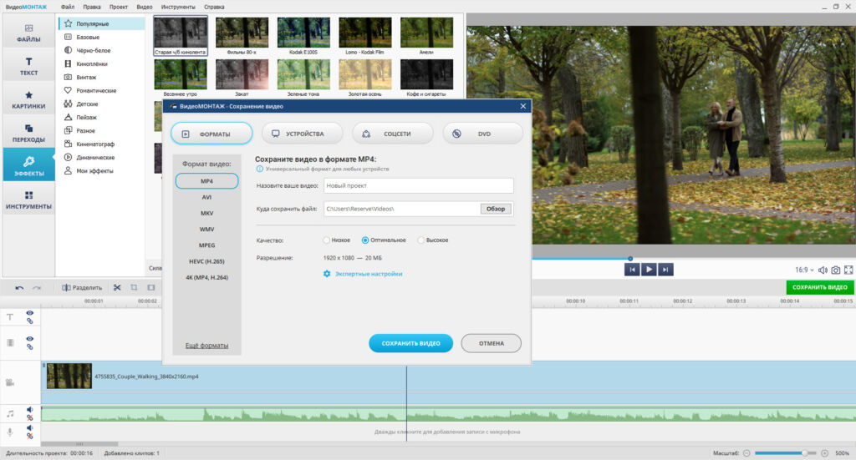Toggle visibility eye on the text track
Screen dimensions: 856x460
tap(29, 313)
